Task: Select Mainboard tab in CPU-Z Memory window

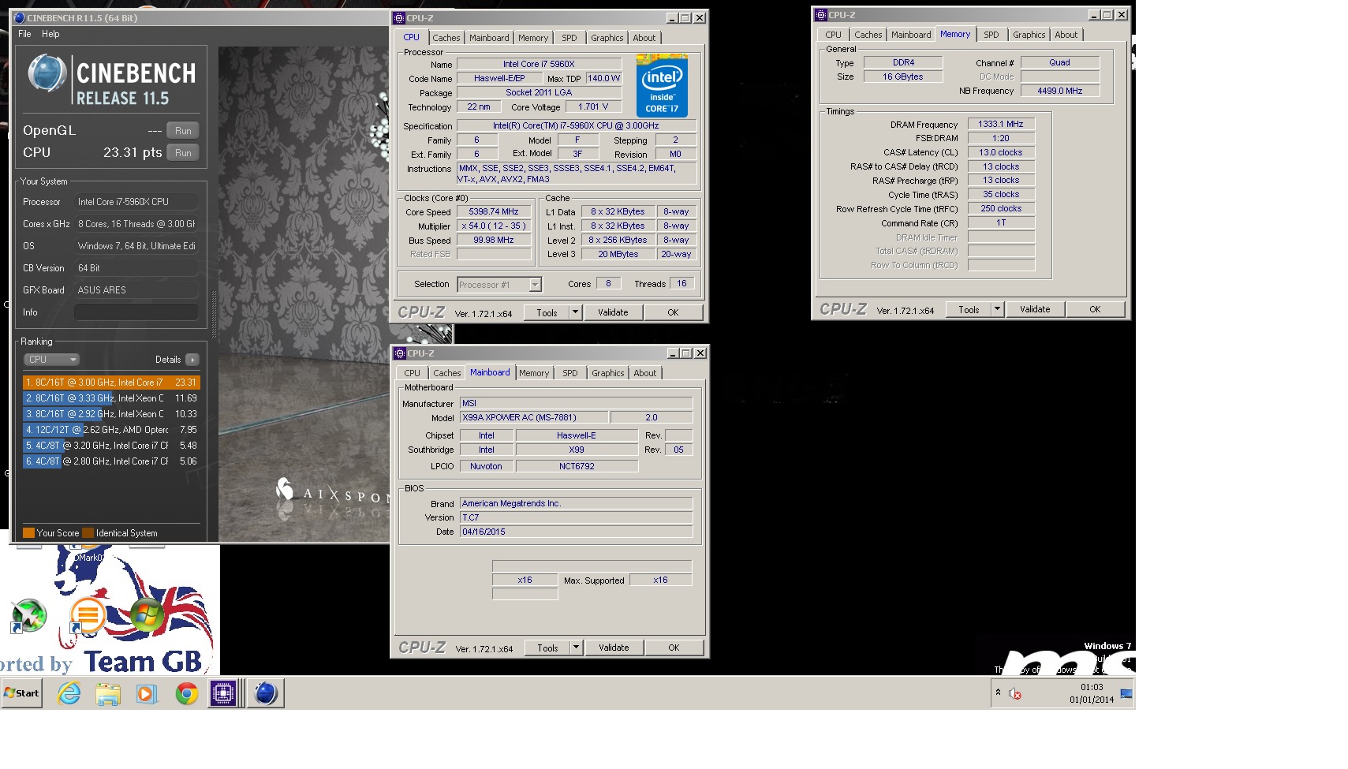Action: point(911,35)
